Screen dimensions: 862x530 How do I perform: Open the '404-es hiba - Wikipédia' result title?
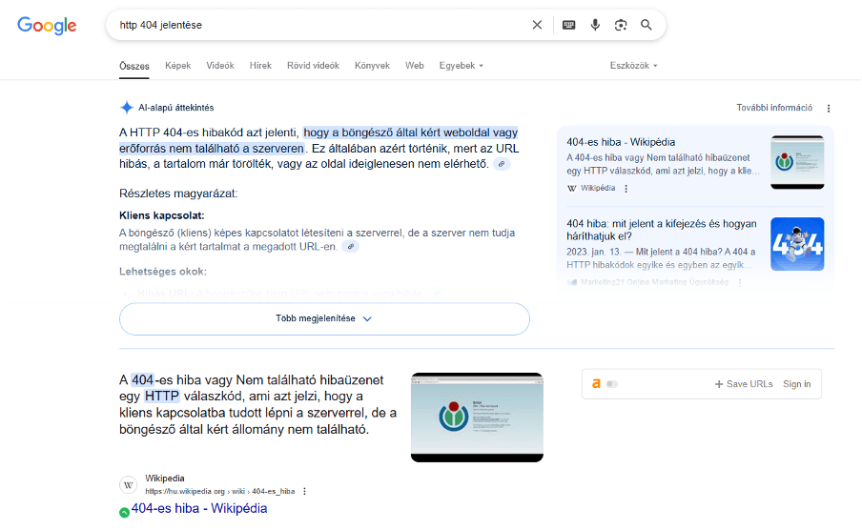[199, 509]
